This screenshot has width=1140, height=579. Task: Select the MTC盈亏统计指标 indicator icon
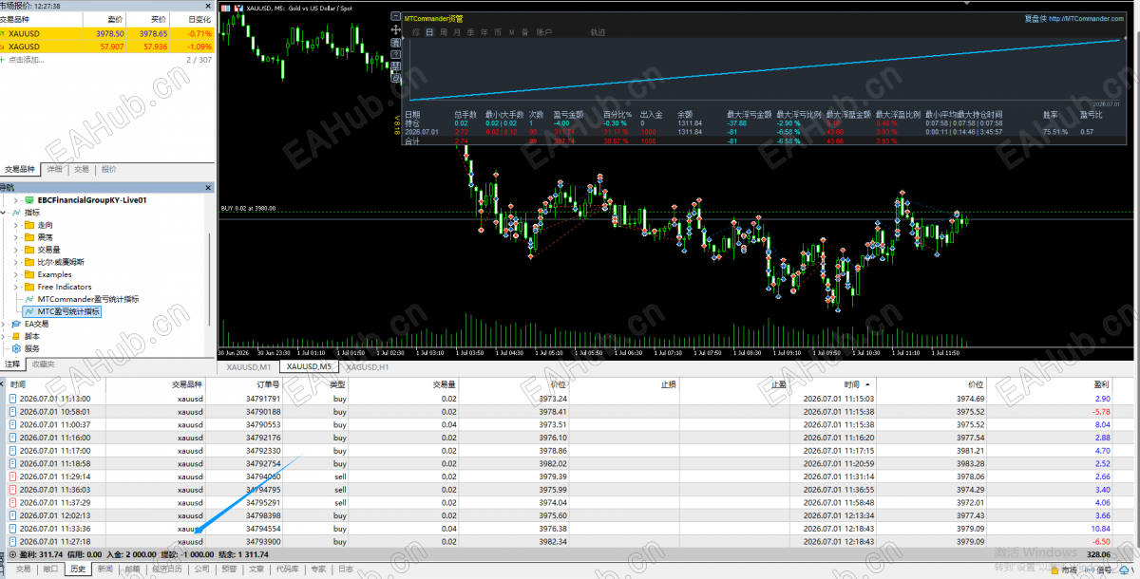click(x=29, y=311)
